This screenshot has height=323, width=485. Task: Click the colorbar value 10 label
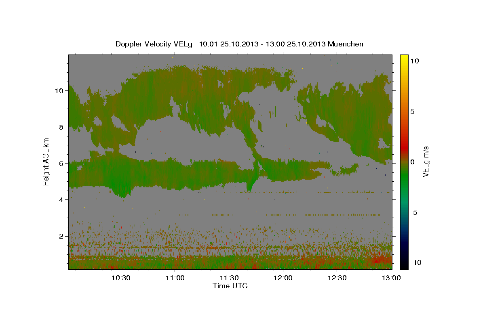415,61
